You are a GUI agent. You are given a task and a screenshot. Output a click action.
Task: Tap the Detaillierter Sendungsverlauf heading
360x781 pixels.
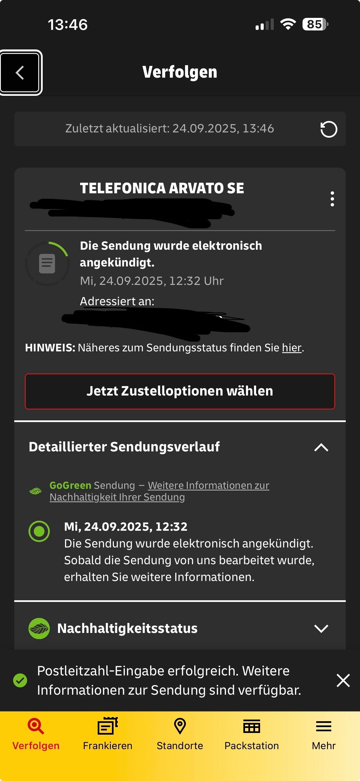click(124, 447)
